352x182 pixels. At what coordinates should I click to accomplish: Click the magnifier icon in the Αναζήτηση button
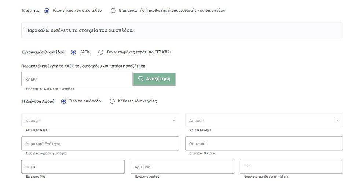[x=140, y=79]
